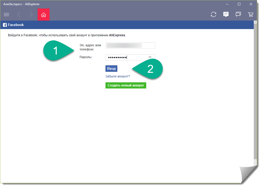This screenshot has width=261, height=187.
Task: Click into the Пароль password field
Action: point(126,57)
